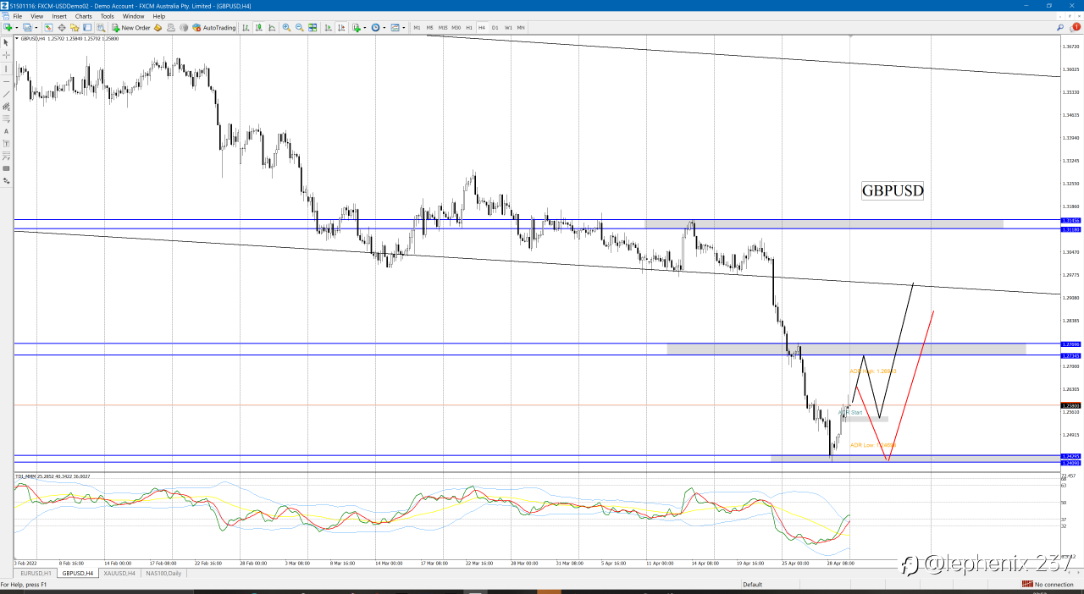Select the GBPUSD,H4 chart tab

pos(77,573)
